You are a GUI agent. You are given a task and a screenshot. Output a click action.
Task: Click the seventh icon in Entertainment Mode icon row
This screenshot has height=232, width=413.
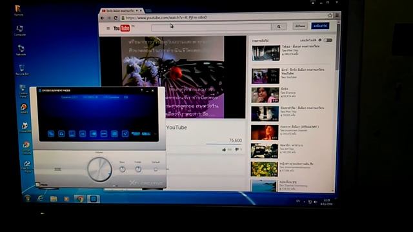click(x=114, y=134)
